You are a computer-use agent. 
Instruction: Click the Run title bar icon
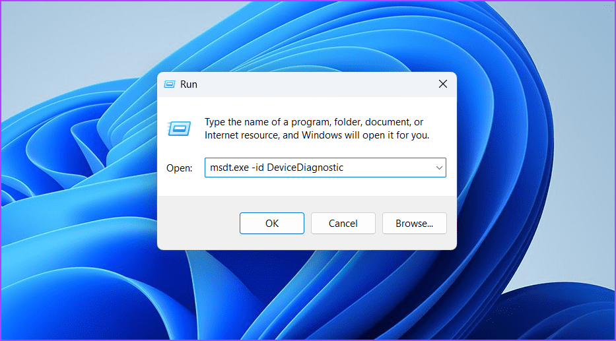169,84
